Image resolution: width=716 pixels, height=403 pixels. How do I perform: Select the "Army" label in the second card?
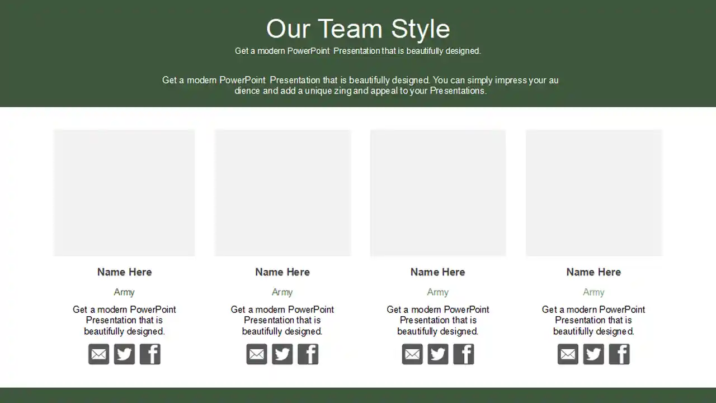282,292
